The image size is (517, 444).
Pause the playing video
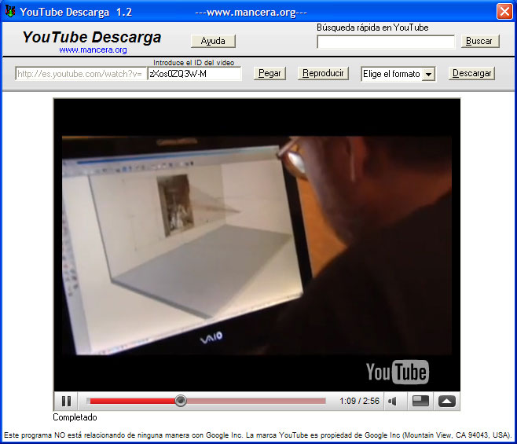click(67, 401)
